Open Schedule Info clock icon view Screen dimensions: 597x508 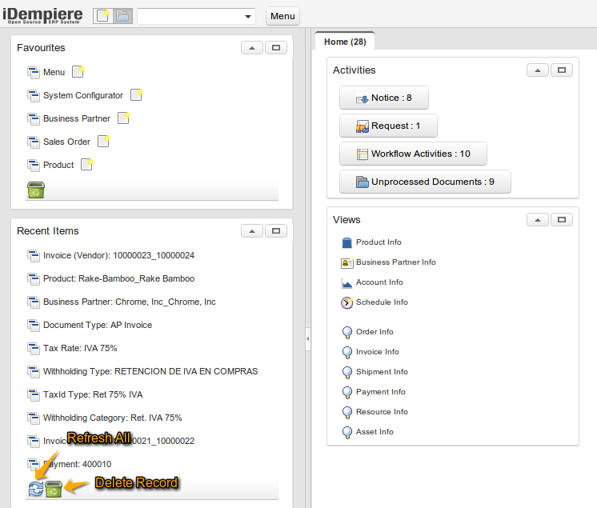pos(347,302)
